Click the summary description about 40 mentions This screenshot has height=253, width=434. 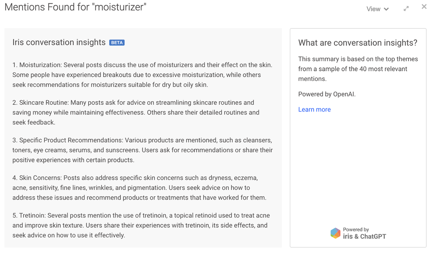(358, 69)
